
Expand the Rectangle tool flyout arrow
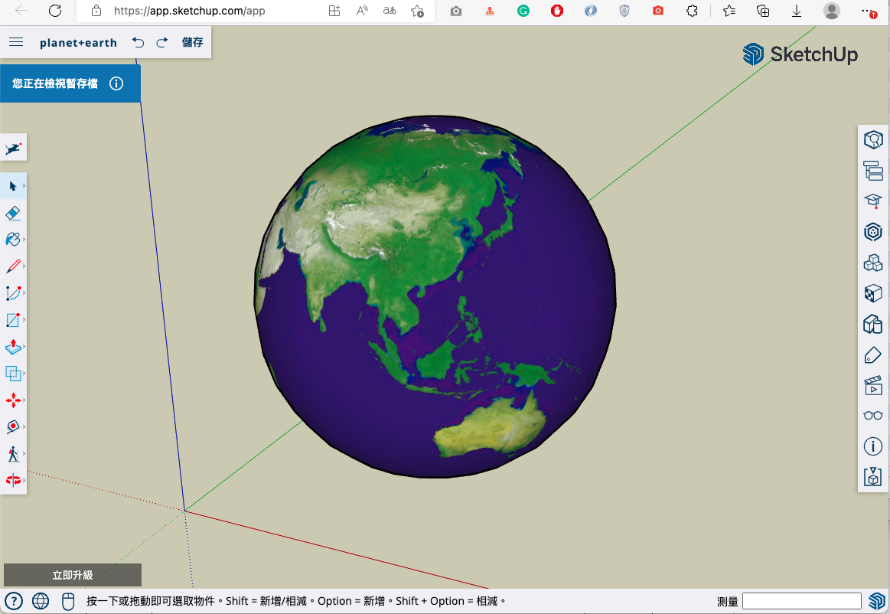(x=24, y=320)
